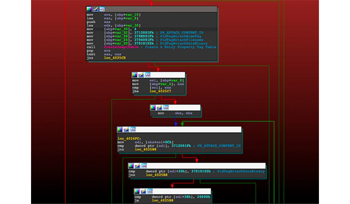Click the 'loc_4024FC:' label

(129, 138)
